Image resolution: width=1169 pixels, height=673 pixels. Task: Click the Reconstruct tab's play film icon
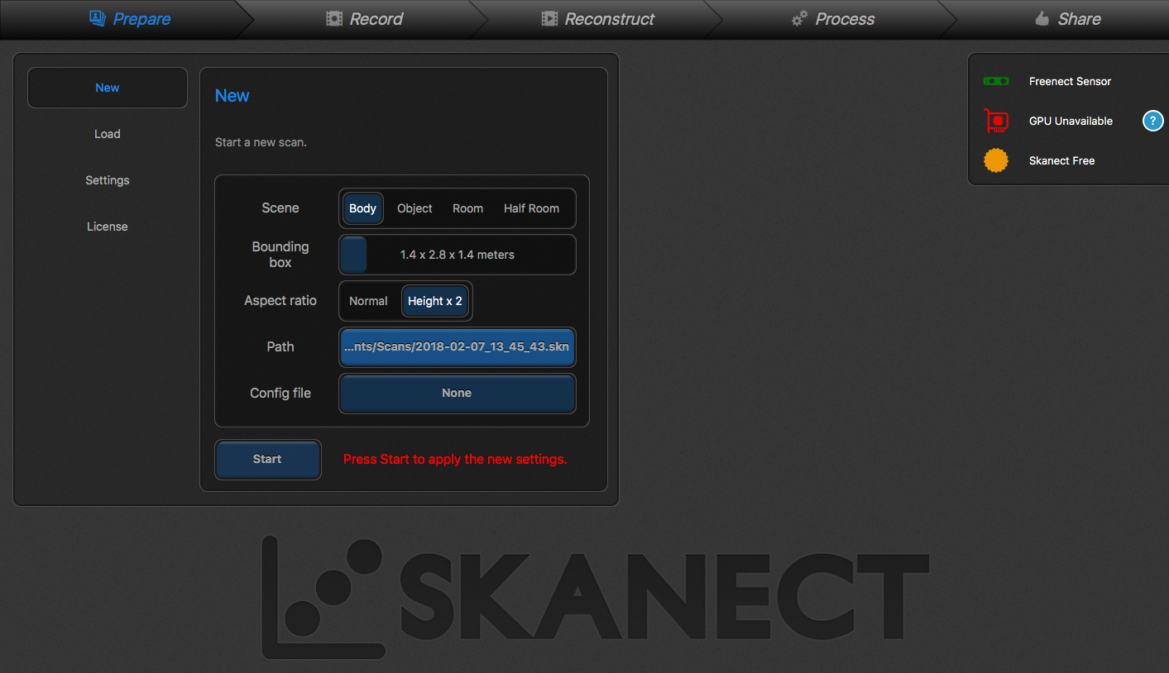click(x=549, y=19)
